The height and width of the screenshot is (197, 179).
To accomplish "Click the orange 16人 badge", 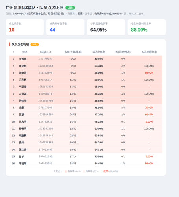I will tap(35, 45).
